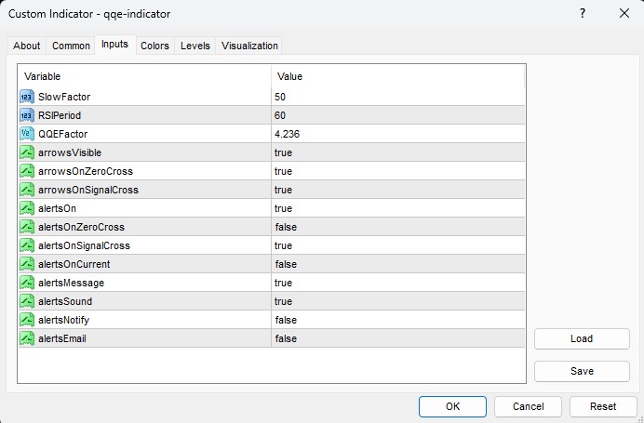Click the boolean icon next to alertsOn
Image resolution: width=644 pixels, height=423 pixels.
pyautogui.click(x=27, y=208)
